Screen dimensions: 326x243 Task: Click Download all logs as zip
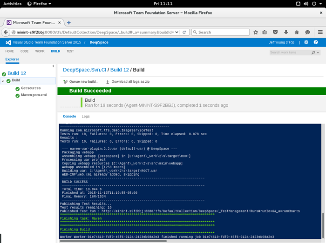(x=128, y=82)
